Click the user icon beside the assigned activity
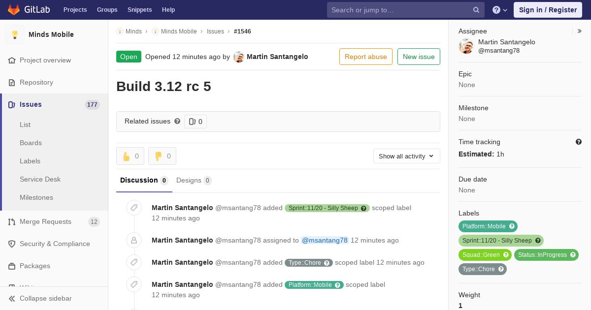Image resolution: width=591 pixels, height=310 pixels. click(134, 240)
